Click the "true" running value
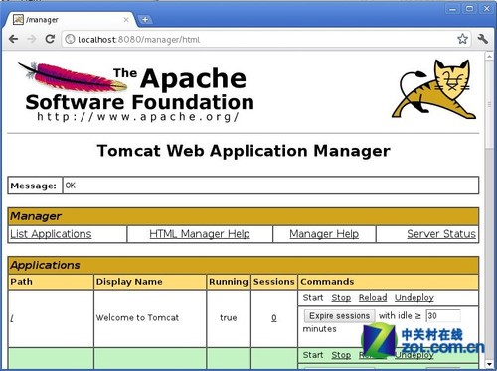This screenshot has height=371, width=497. (229, 318)
